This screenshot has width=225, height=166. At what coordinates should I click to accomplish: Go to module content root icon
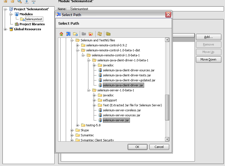pos(75,34)
